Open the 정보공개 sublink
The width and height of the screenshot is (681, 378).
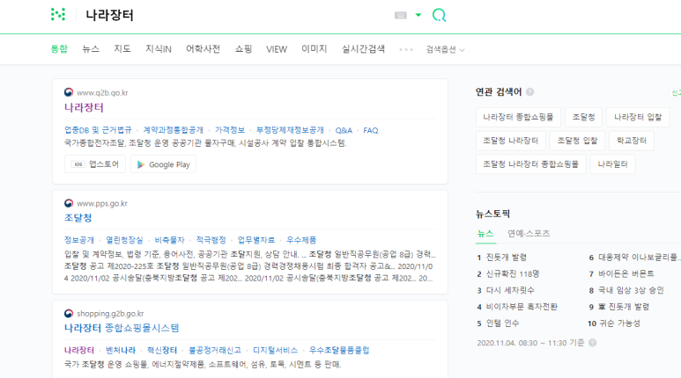click(79, 240)
